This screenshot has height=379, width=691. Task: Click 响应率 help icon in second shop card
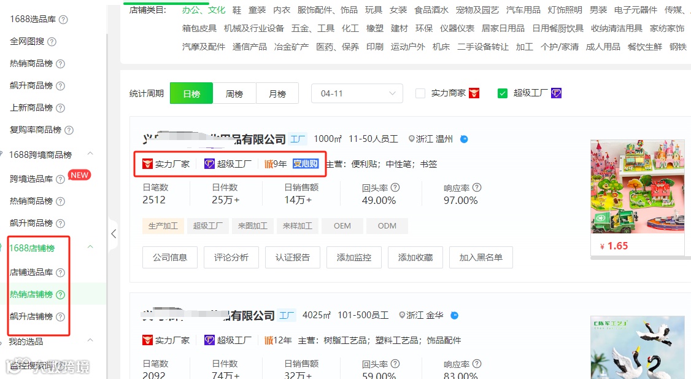pyautogui.click(x=477, y=364)
